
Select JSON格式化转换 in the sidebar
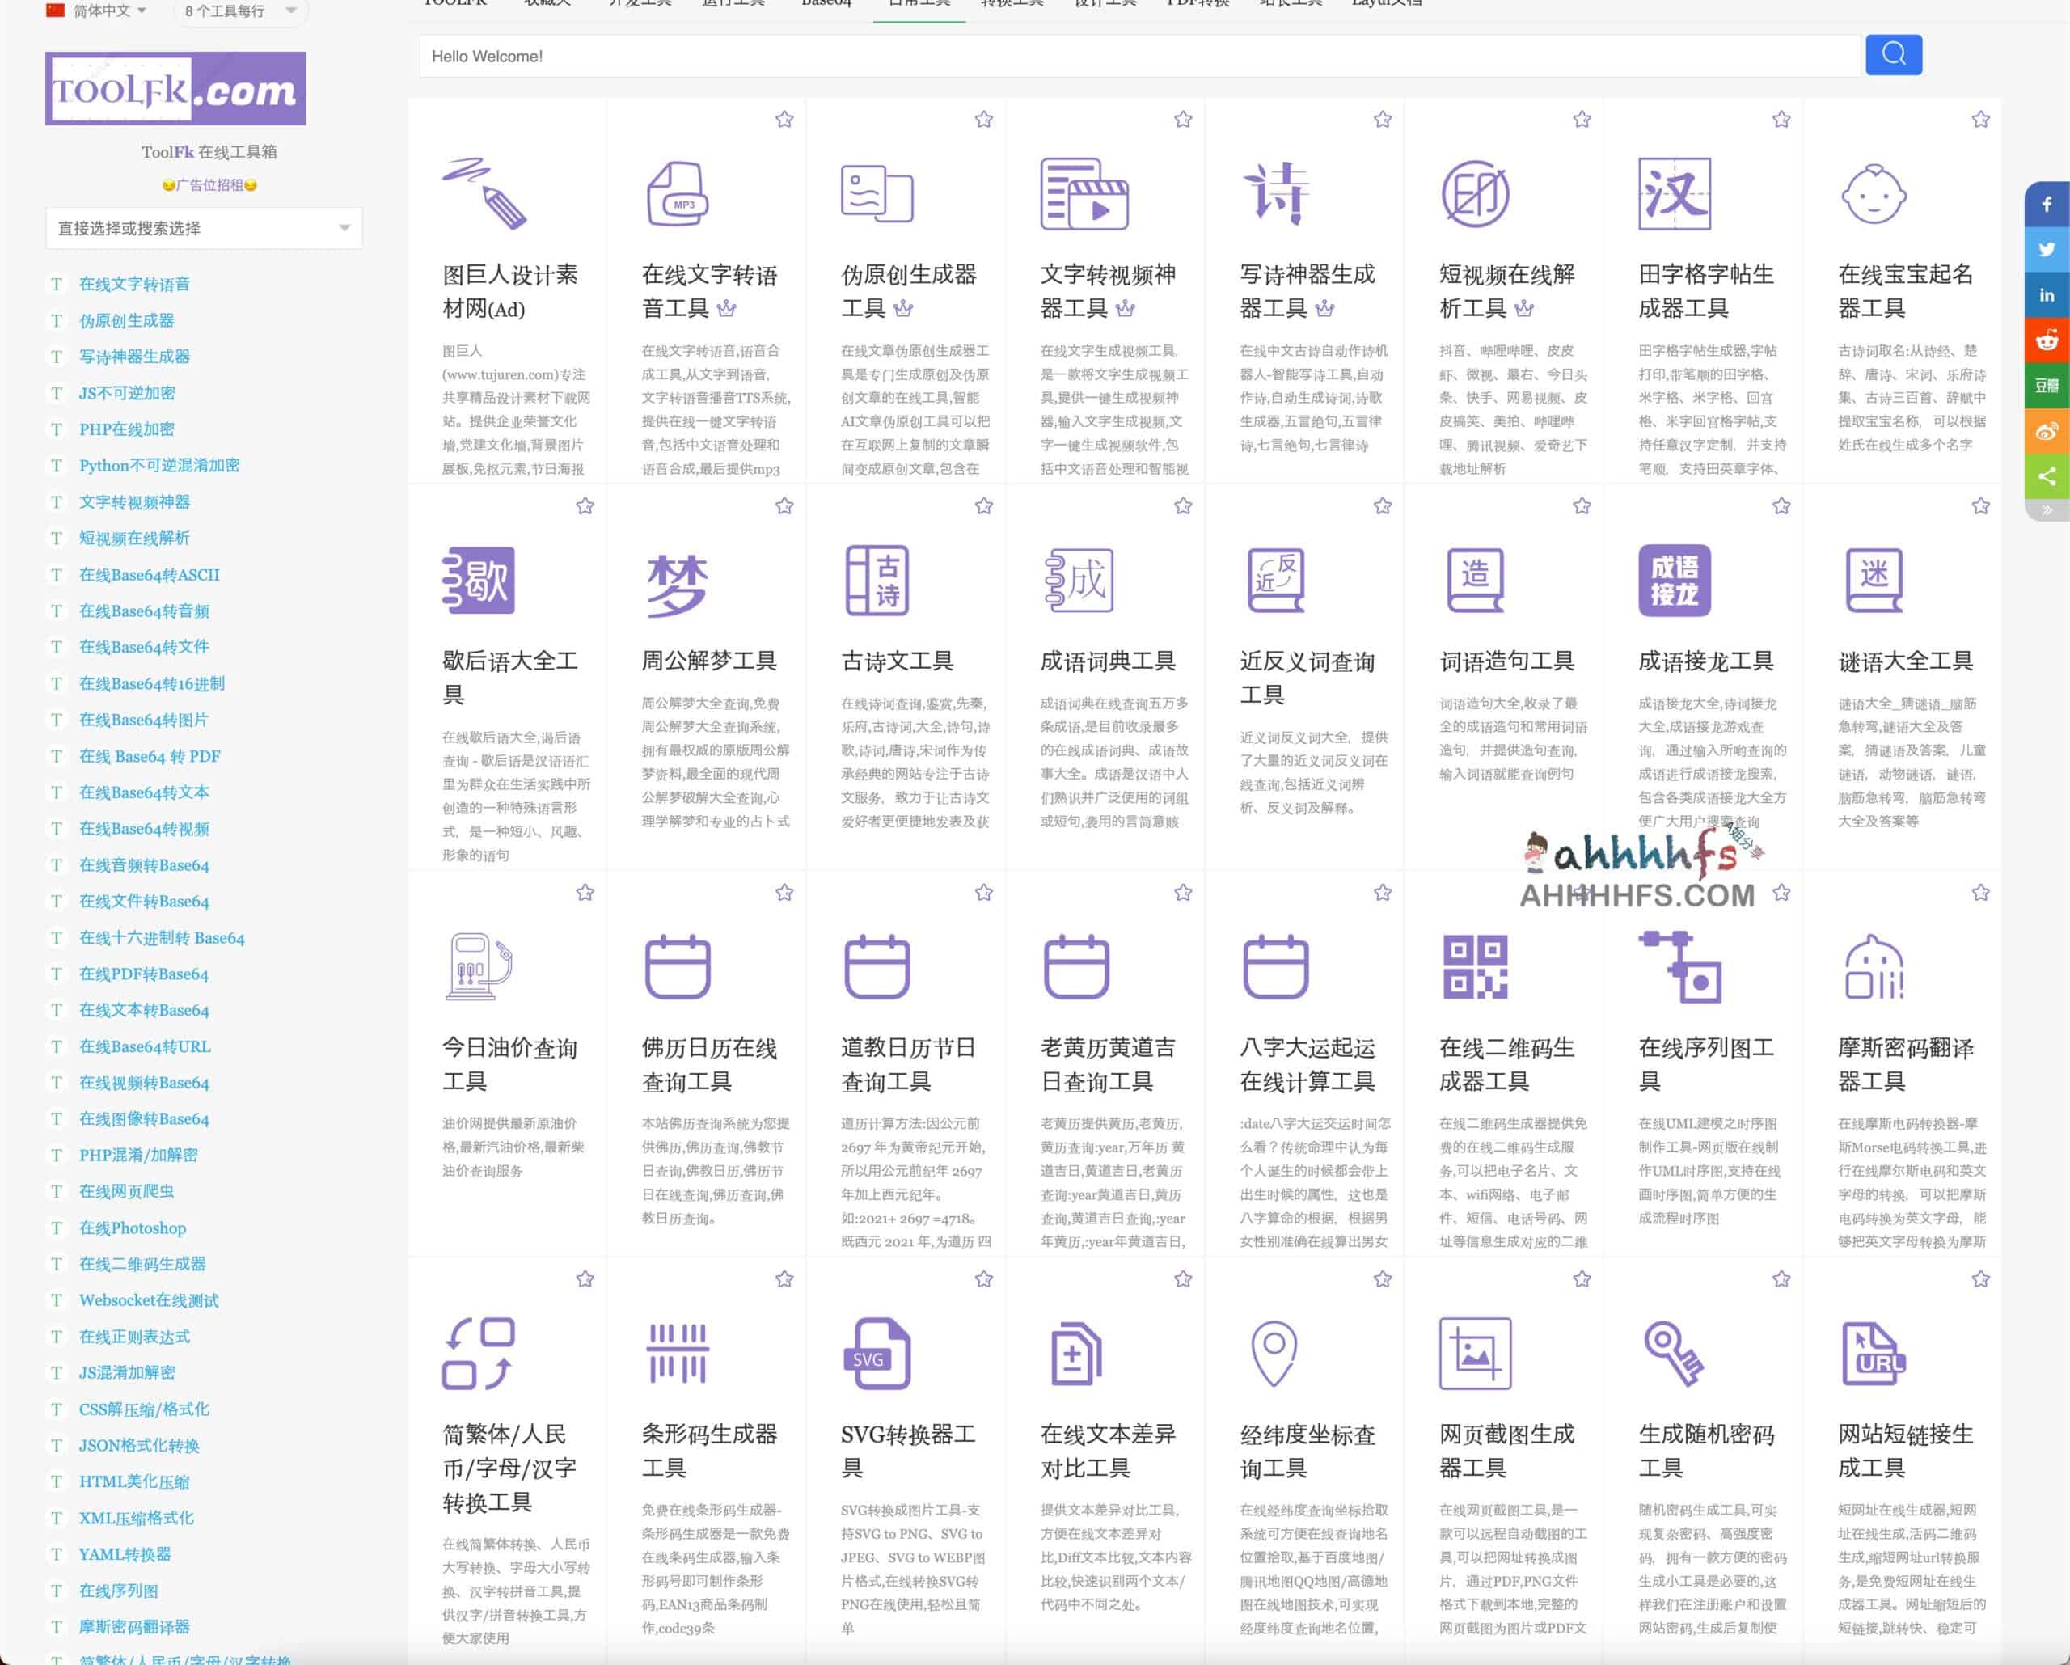[139, 1445]
